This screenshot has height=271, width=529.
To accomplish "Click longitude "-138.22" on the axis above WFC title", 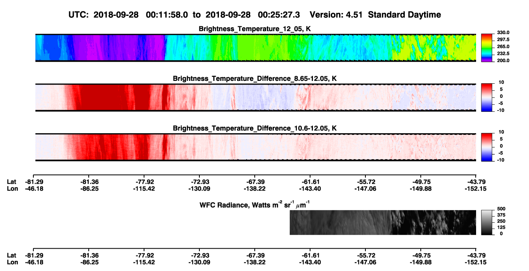I will (254, 189).
